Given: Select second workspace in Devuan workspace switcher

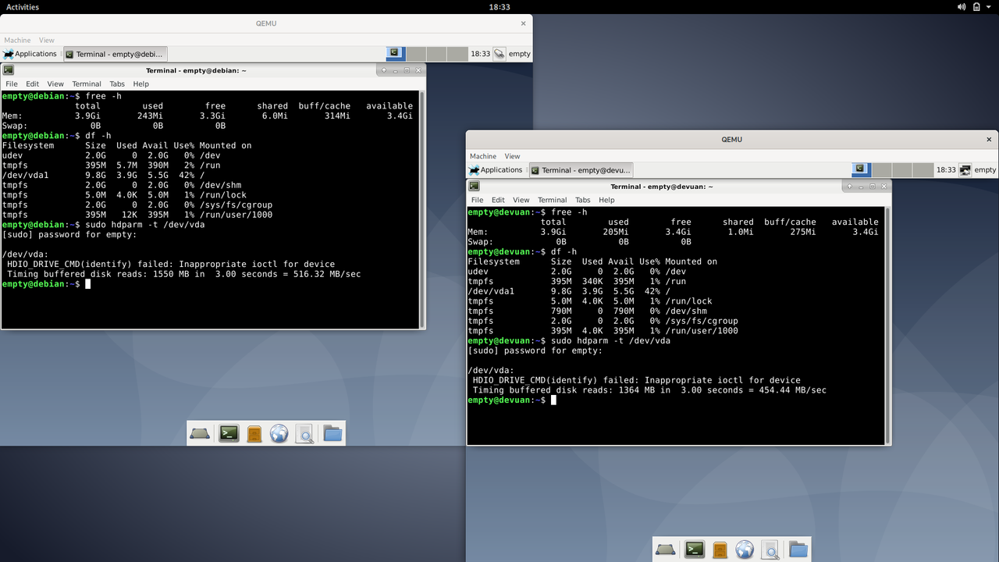Looking at the screenshot, I should (x=882, y=169).
